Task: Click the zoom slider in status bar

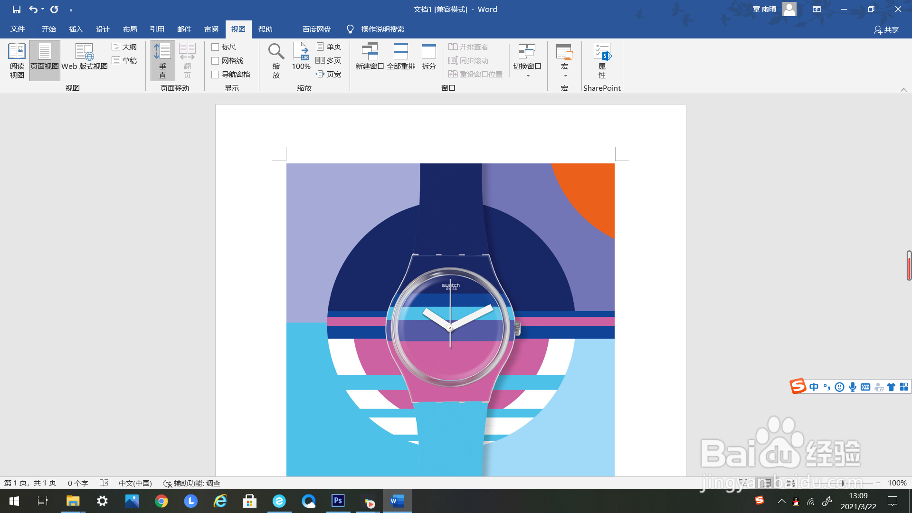Action: tap(842, 483)
